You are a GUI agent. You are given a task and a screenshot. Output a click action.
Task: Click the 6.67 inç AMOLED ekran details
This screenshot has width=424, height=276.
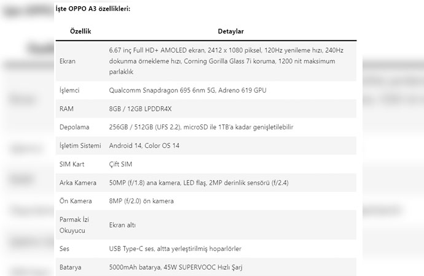226,61
